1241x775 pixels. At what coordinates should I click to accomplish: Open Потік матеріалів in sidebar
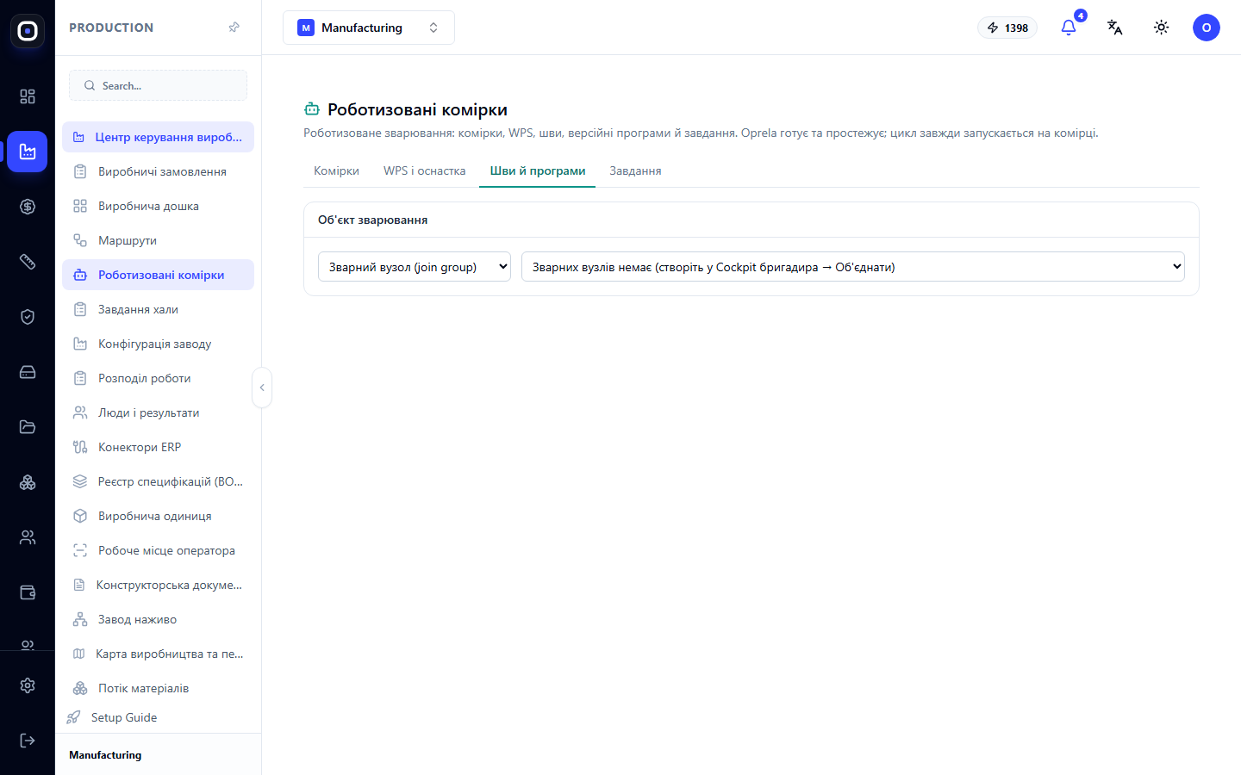tap(159, 688)
